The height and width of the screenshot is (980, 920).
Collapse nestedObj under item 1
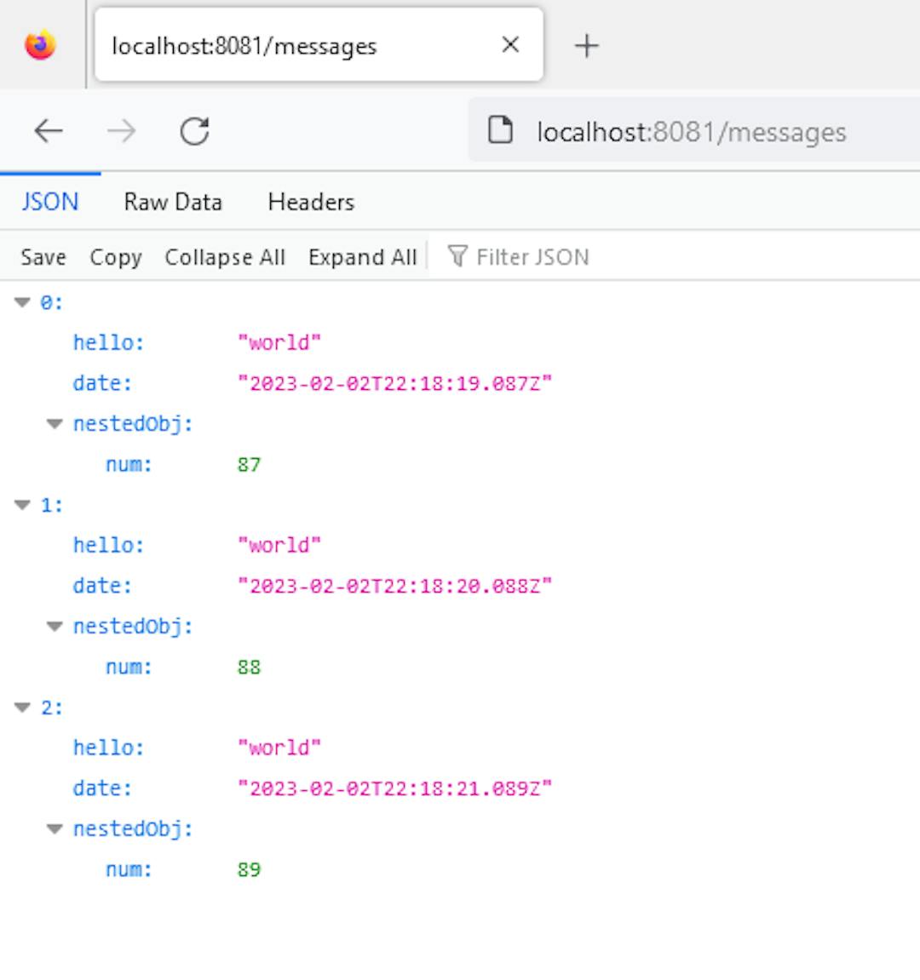[x=55, y=627]
